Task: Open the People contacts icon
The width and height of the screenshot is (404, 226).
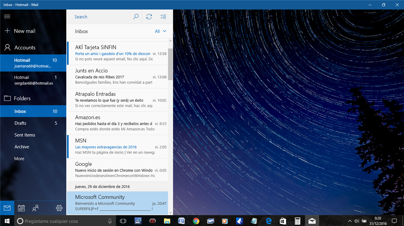Action: tap(35, 208)
